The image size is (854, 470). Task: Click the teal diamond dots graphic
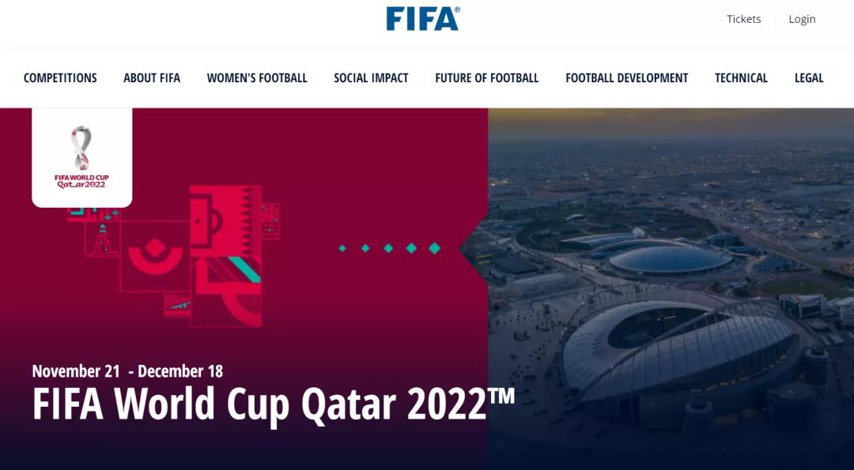click(387, 247)
